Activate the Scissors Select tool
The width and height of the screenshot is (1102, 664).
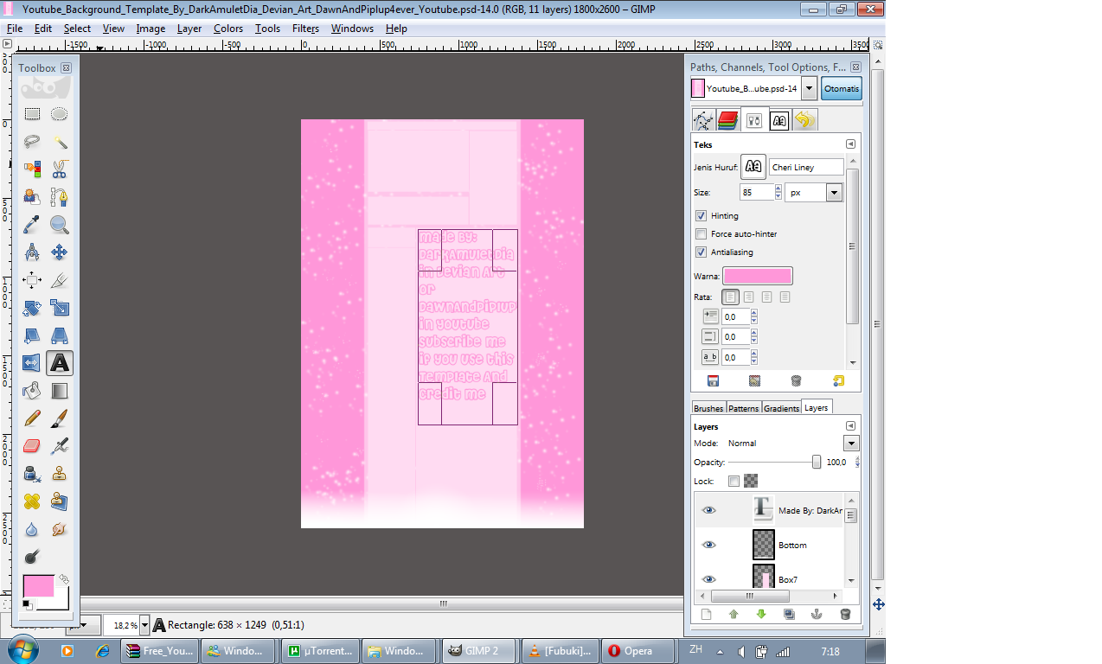click(x=60, y=169)
